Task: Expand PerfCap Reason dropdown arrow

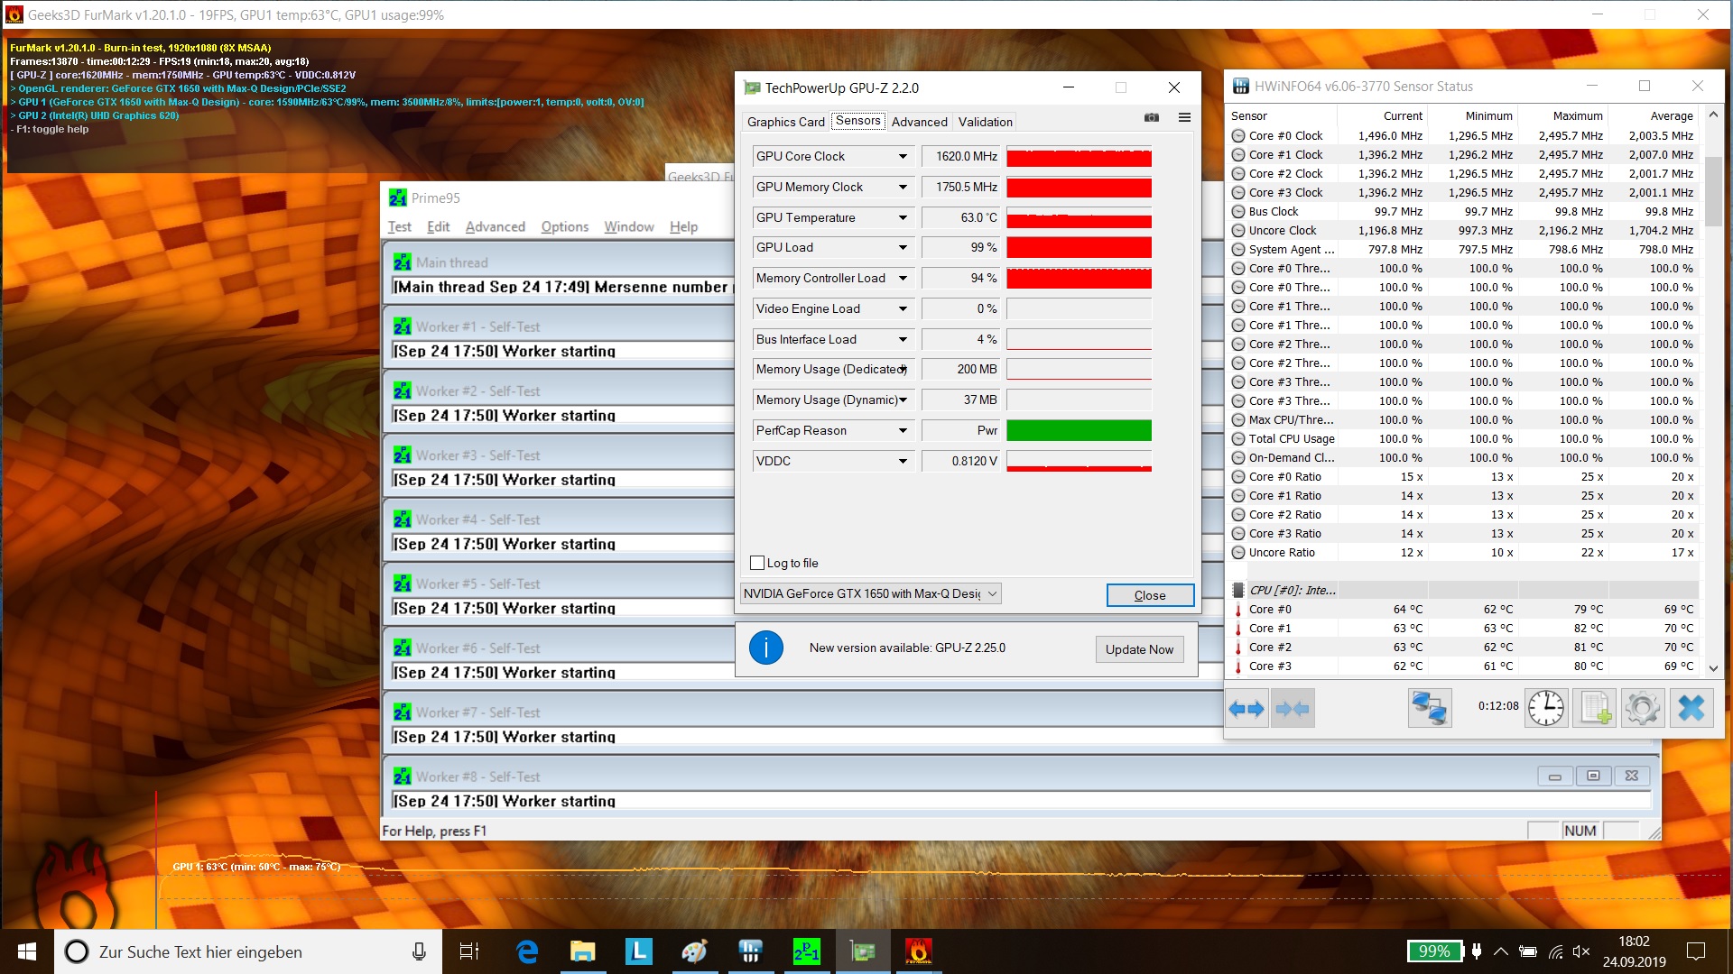Action: click(x=902, y=431)
